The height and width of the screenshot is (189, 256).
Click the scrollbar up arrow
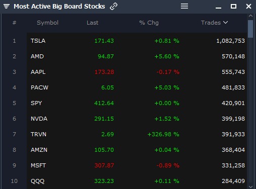pyautogui.click(x=250, y=16)
